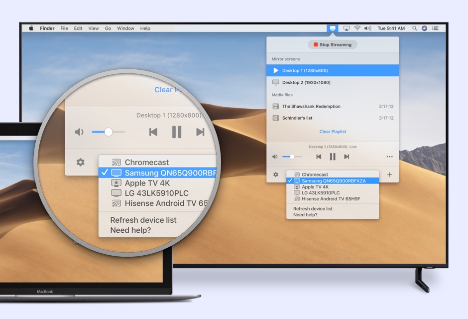The width and height of the screenshot is (468, 319).
Task: Click the film icon beside The Shawshank Redemption
Action: 276,106
